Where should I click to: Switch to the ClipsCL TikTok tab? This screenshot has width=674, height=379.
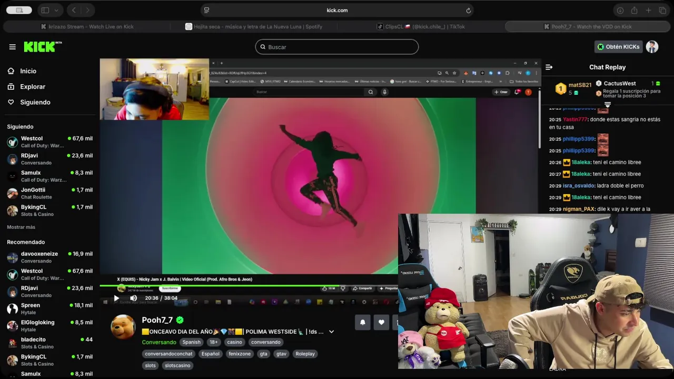pos(421,26)
